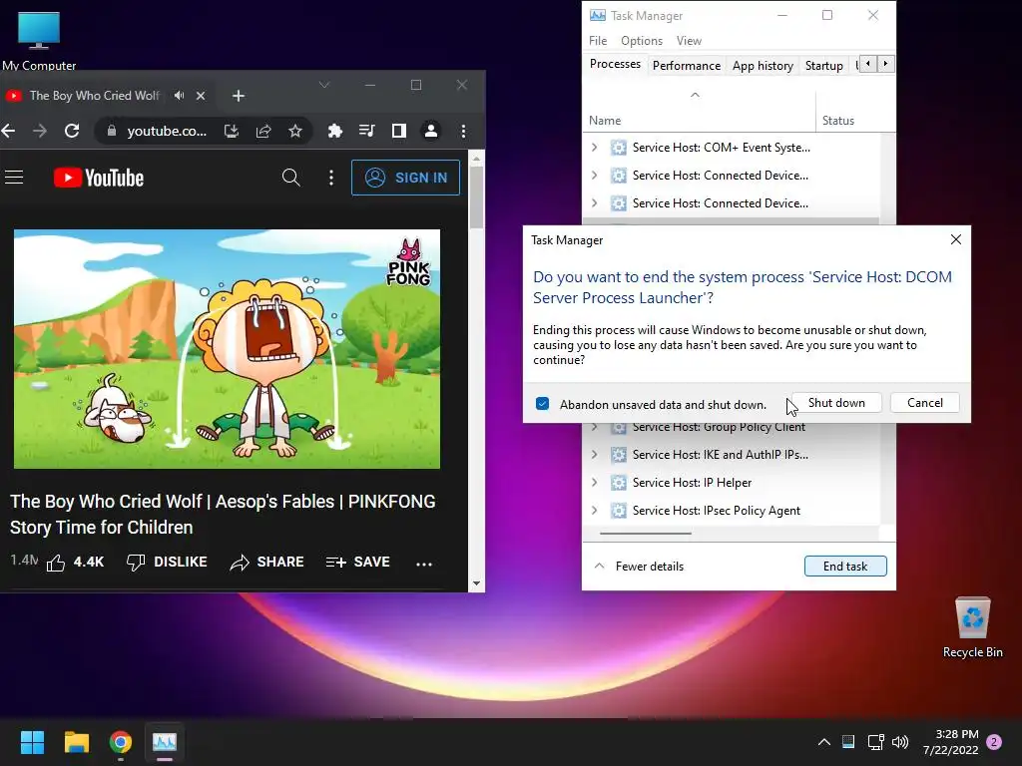
Task: Switch to the App history tab
Action: (763, 65)
